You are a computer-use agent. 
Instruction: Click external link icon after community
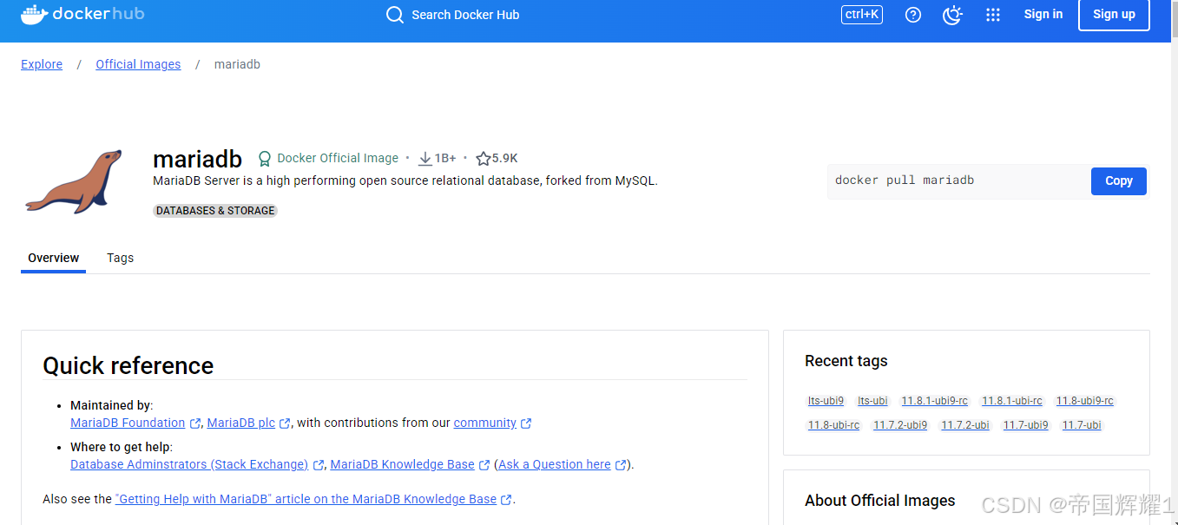[526, 423]
